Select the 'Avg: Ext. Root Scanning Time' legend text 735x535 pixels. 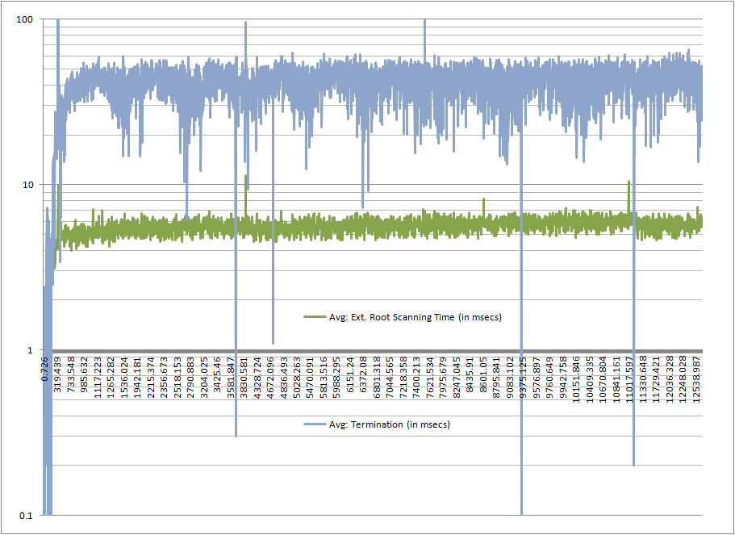pos(415,317)
